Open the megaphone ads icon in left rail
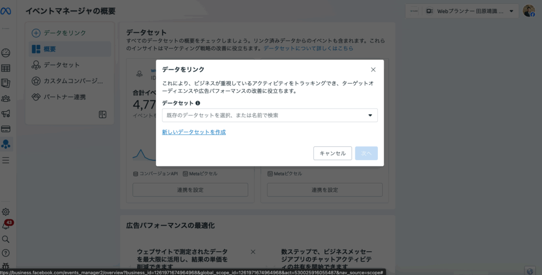The width and height of the screenshot is (542, 275). tap(6, 113)
